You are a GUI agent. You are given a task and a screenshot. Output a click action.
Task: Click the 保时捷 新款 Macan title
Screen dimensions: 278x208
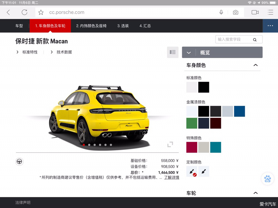[x=41, y=41]
